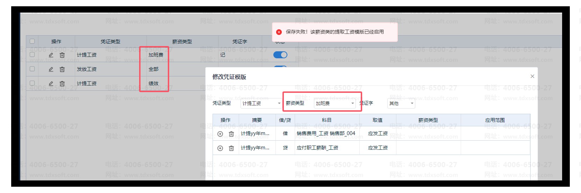Check the checkbox for 发放工资 row
The image size is (581, 193).
32,69
